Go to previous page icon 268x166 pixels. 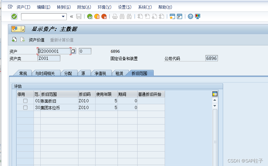(x=147, y=16)
